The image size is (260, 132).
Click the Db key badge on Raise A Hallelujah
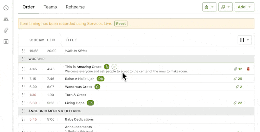point(100,79)
